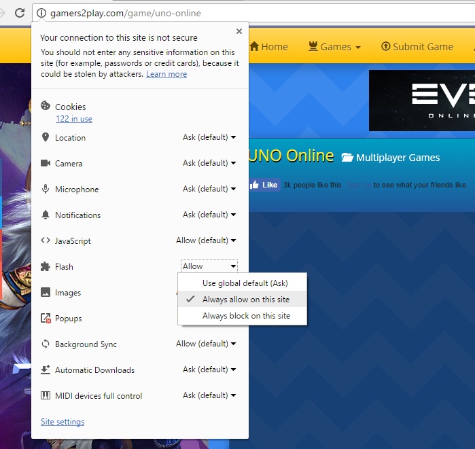
Task: Click the folder icon beside Multiplayer Games
Action: 347,158
